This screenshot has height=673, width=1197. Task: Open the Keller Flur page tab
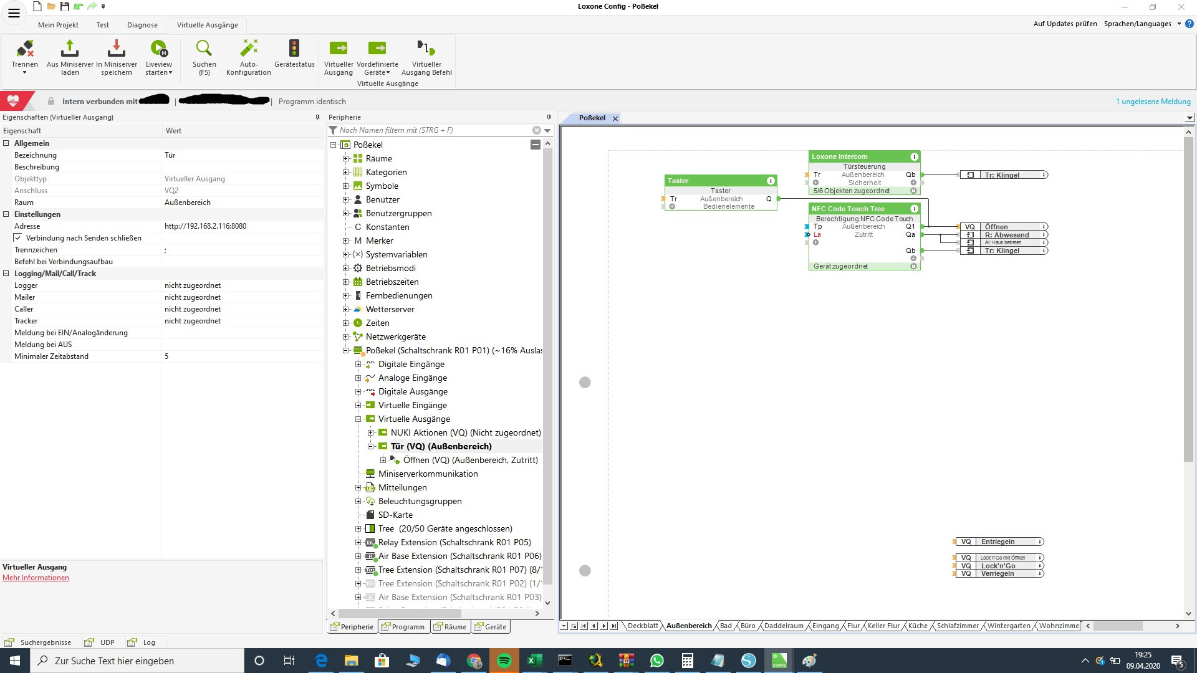point(883,626)
